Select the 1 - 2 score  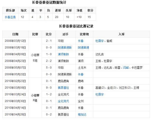pos(49,94)
